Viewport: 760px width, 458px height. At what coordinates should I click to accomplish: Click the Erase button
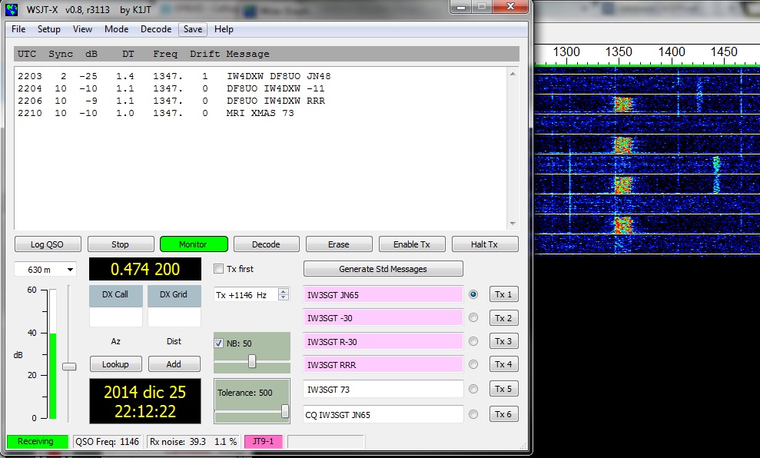(x=339, y=244)
